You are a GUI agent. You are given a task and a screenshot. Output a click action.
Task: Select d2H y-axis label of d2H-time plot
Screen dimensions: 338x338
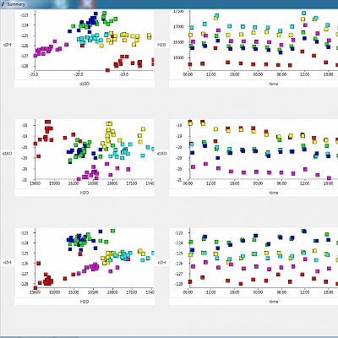click(x=161, y=263)
